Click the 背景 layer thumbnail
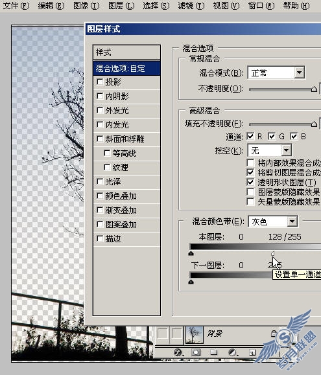 tap(195, 334)
